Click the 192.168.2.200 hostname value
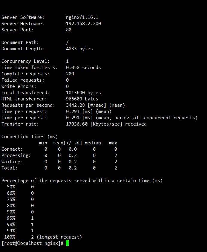Screen dimensions: 207x252 [84, 24]
